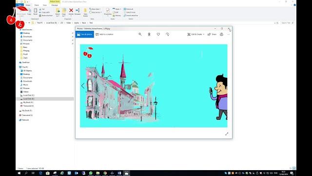The height and width of the screenshot is (176, 312).
Task: Go to previous photo with left arrow
Action: 83,86
